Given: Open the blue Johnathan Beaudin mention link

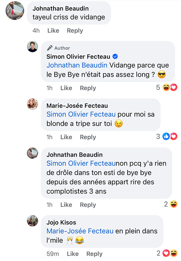Looking at the screenshot, I should coord(77,65).
